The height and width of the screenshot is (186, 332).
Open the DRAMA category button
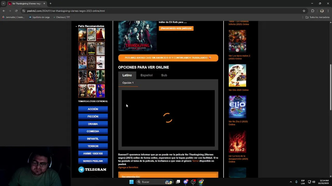[x=93, y=124]
